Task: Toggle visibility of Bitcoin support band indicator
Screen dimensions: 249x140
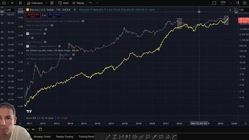Action: tap(83, 21)
